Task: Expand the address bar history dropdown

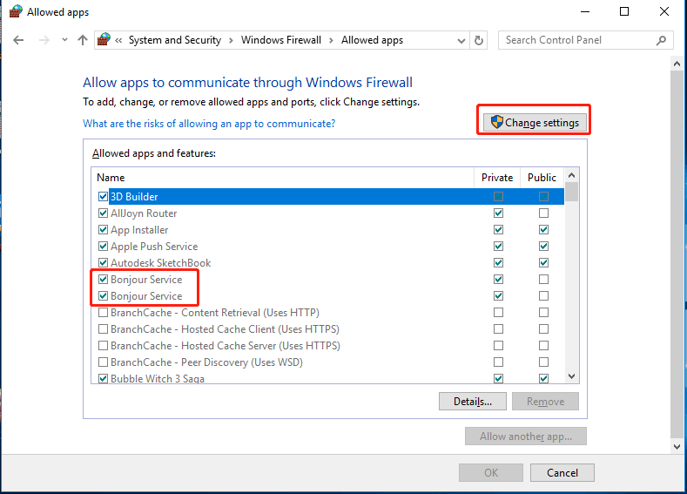Action: 461,40
